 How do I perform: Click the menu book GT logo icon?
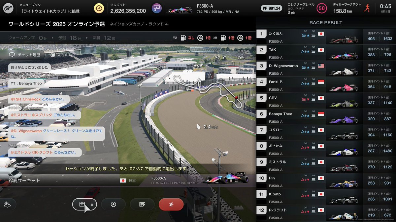[x=8, y=8]
